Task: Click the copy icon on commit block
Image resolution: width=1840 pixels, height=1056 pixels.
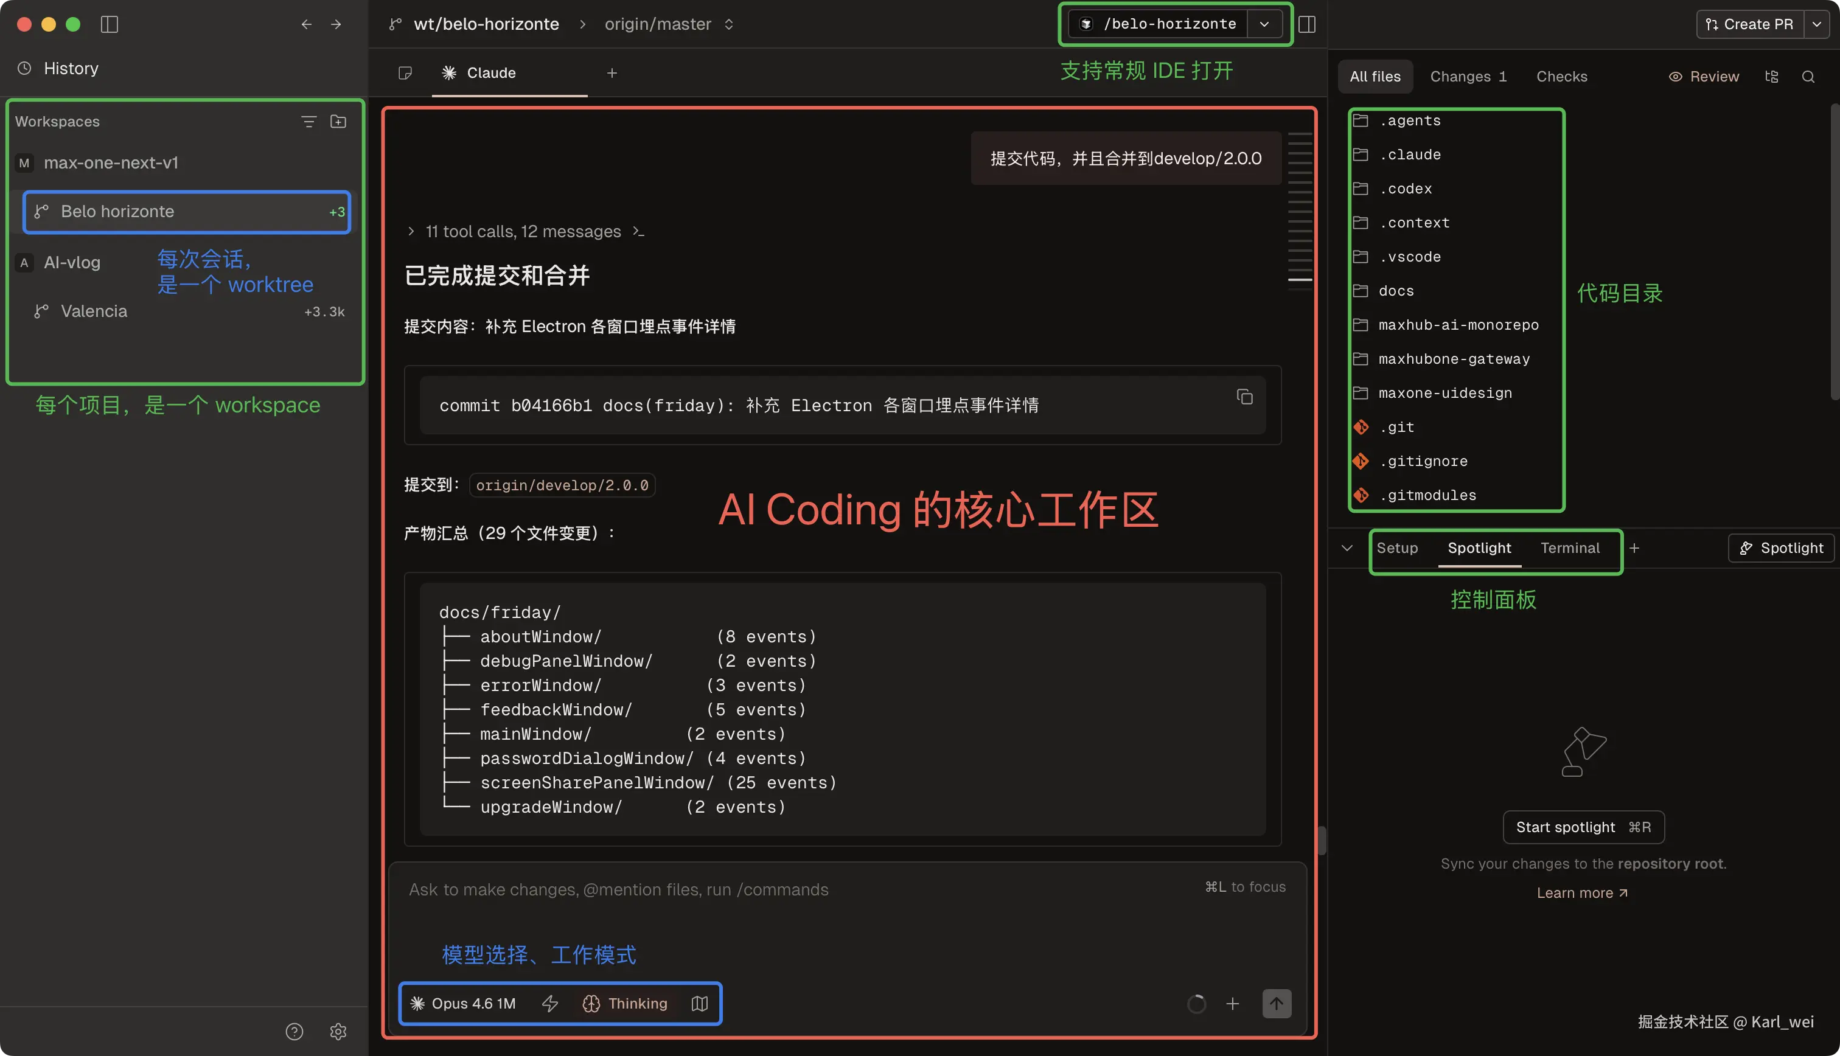Action: click(x=1244, y=397)
